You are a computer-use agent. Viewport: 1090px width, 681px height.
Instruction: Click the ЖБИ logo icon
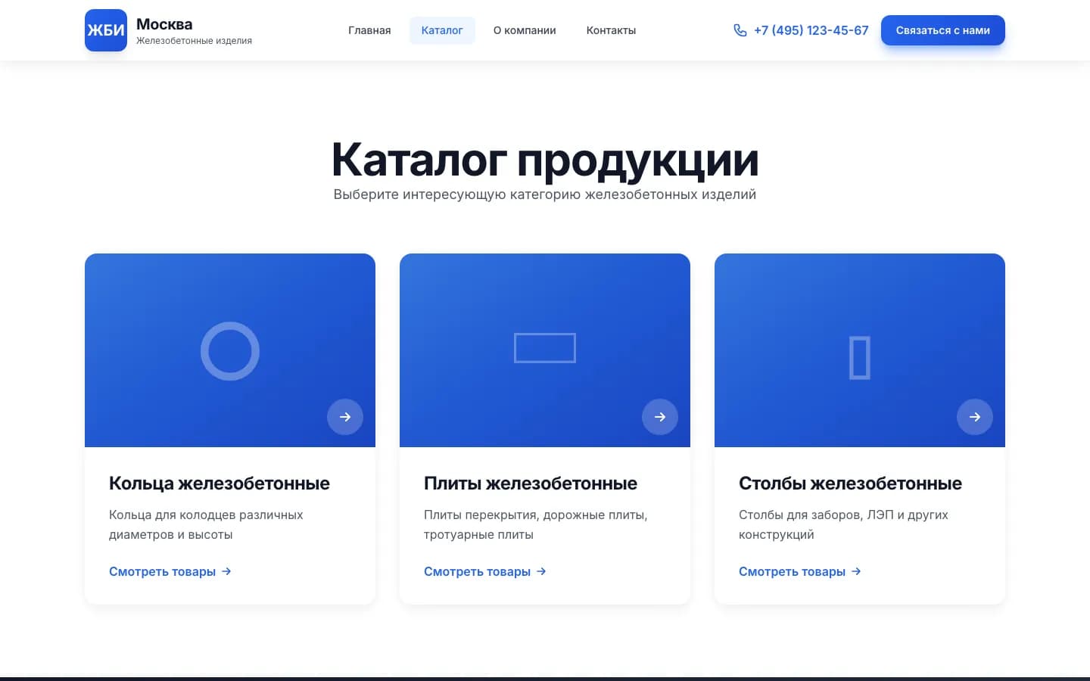coord(106,30)
